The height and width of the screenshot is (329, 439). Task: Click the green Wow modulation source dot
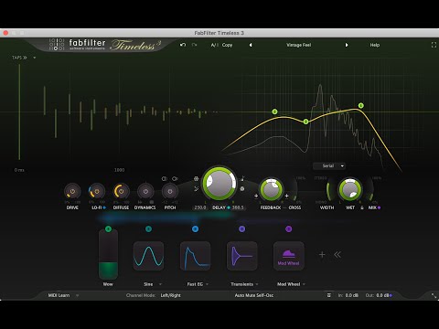(x=108, y=228)
